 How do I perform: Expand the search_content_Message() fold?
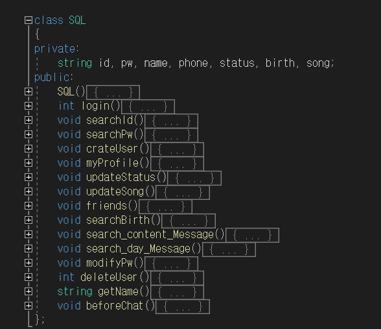[x=29, y=234]
